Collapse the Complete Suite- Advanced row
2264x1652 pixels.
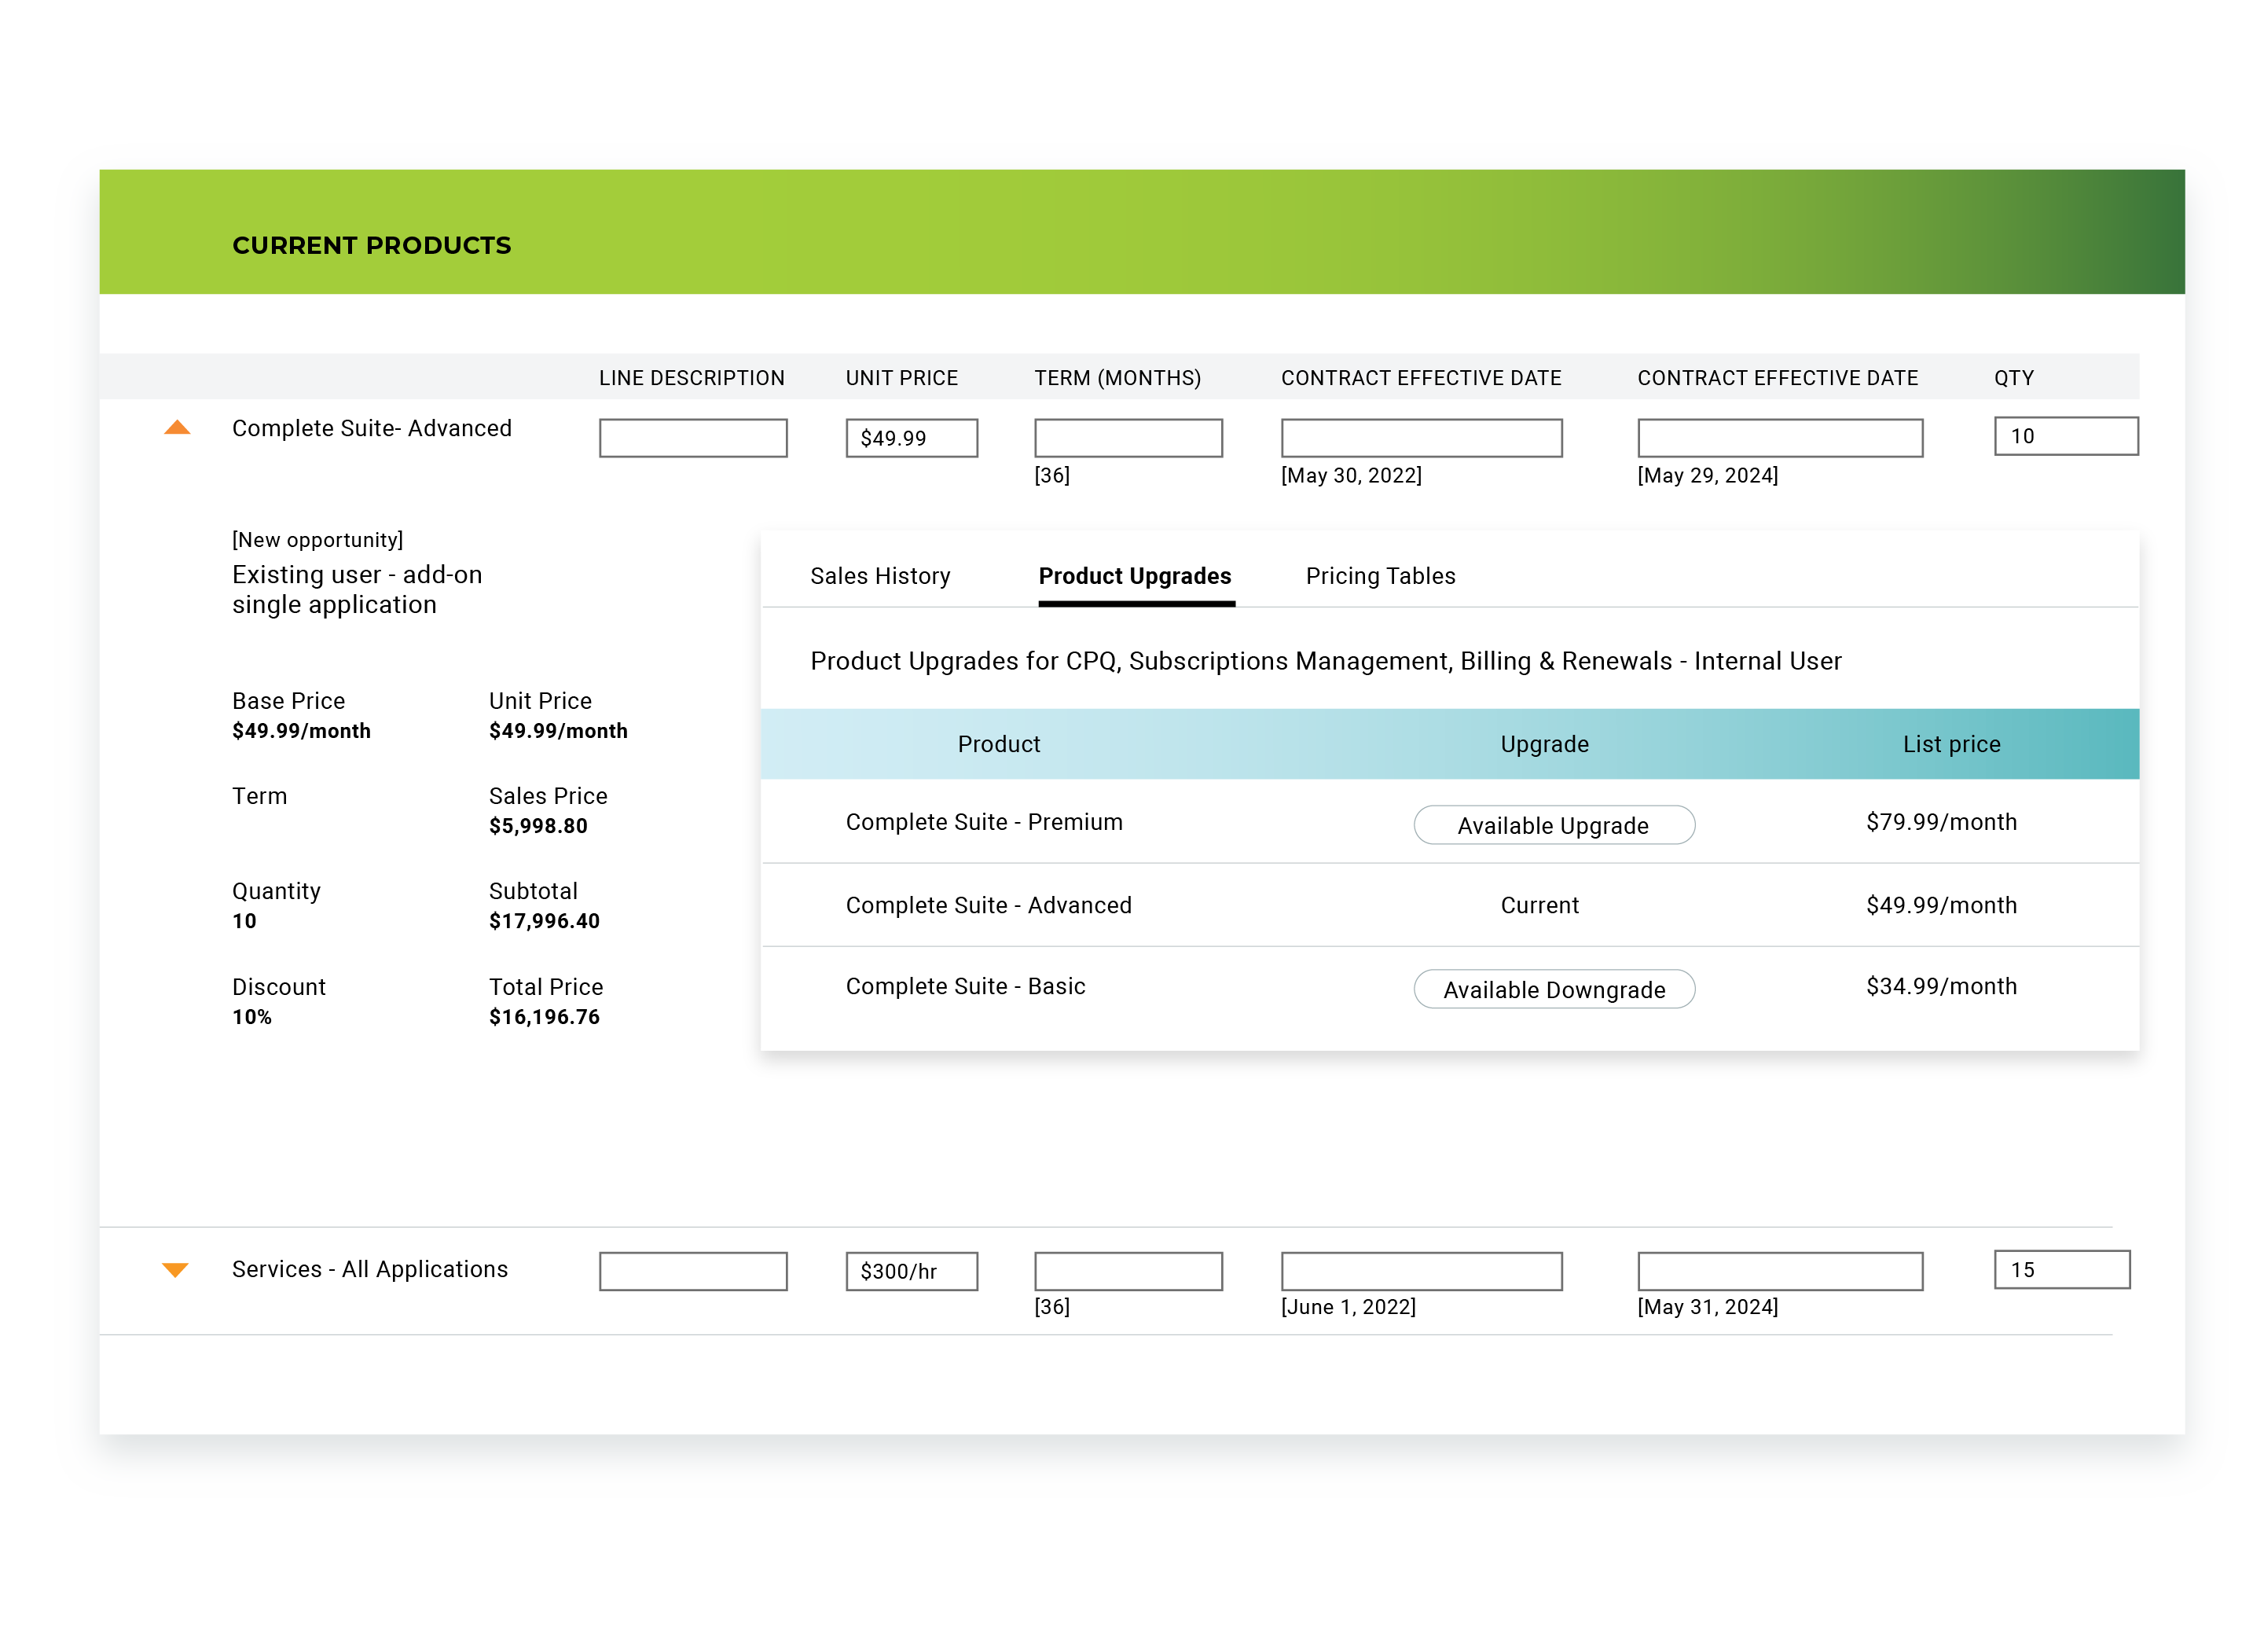177,428
